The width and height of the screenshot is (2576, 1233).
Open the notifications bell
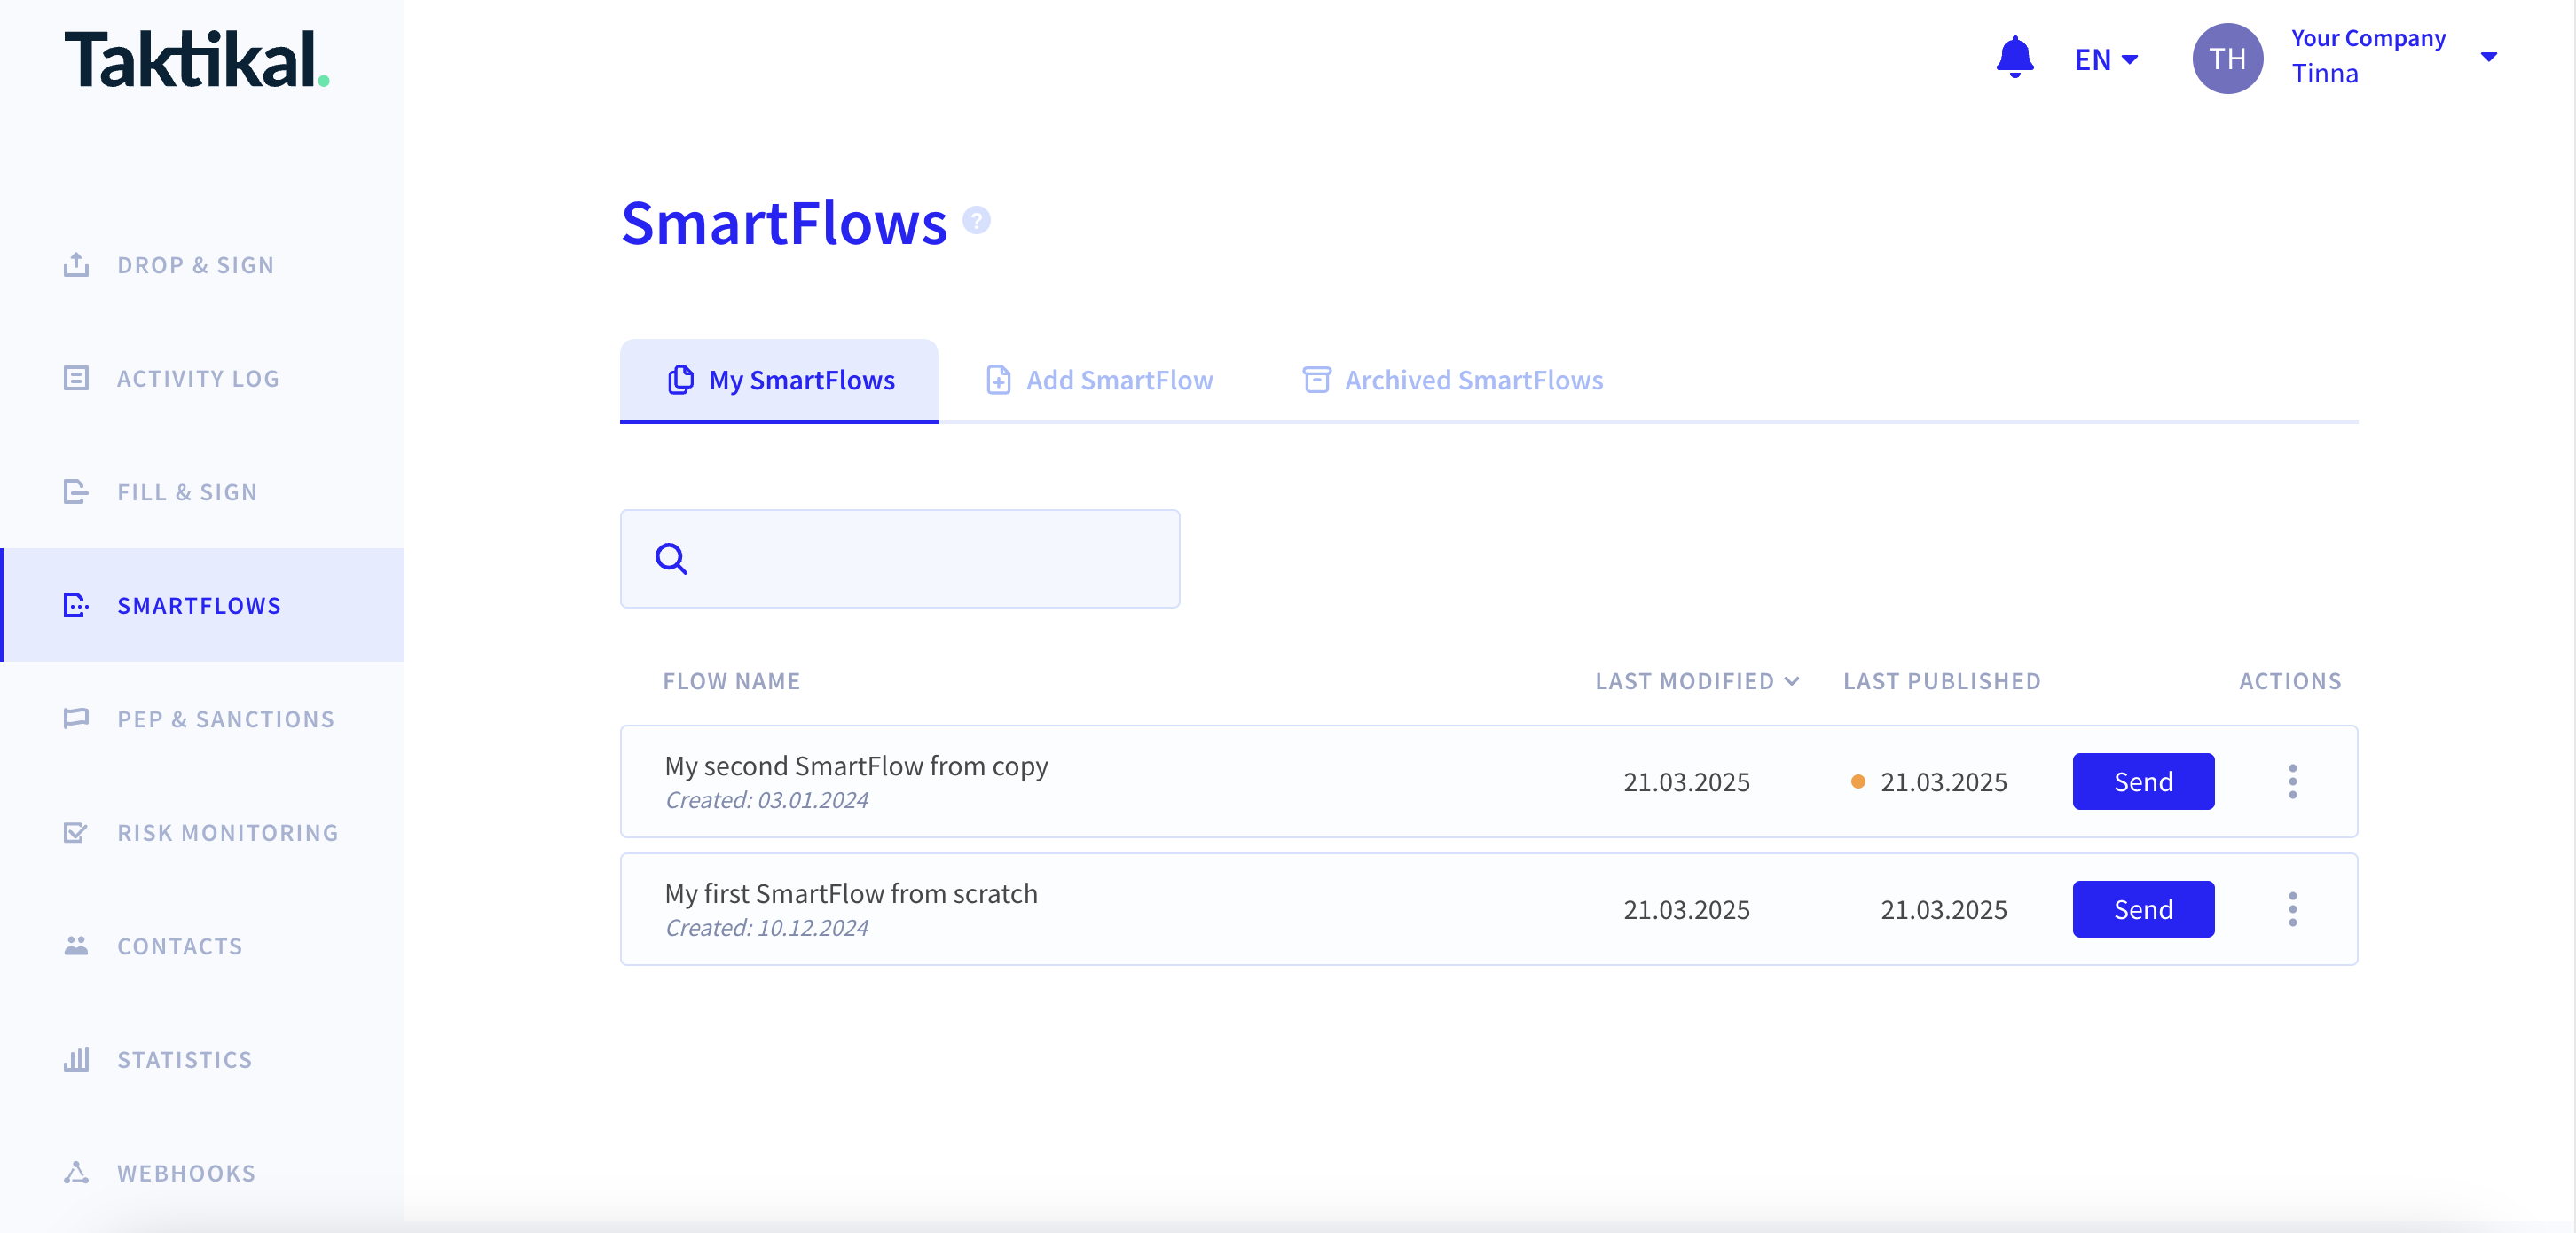point(2014,58)
